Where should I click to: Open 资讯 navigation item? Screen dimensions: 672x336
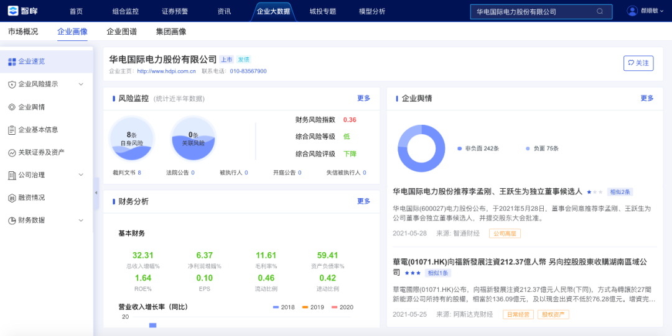click(224, 12)
